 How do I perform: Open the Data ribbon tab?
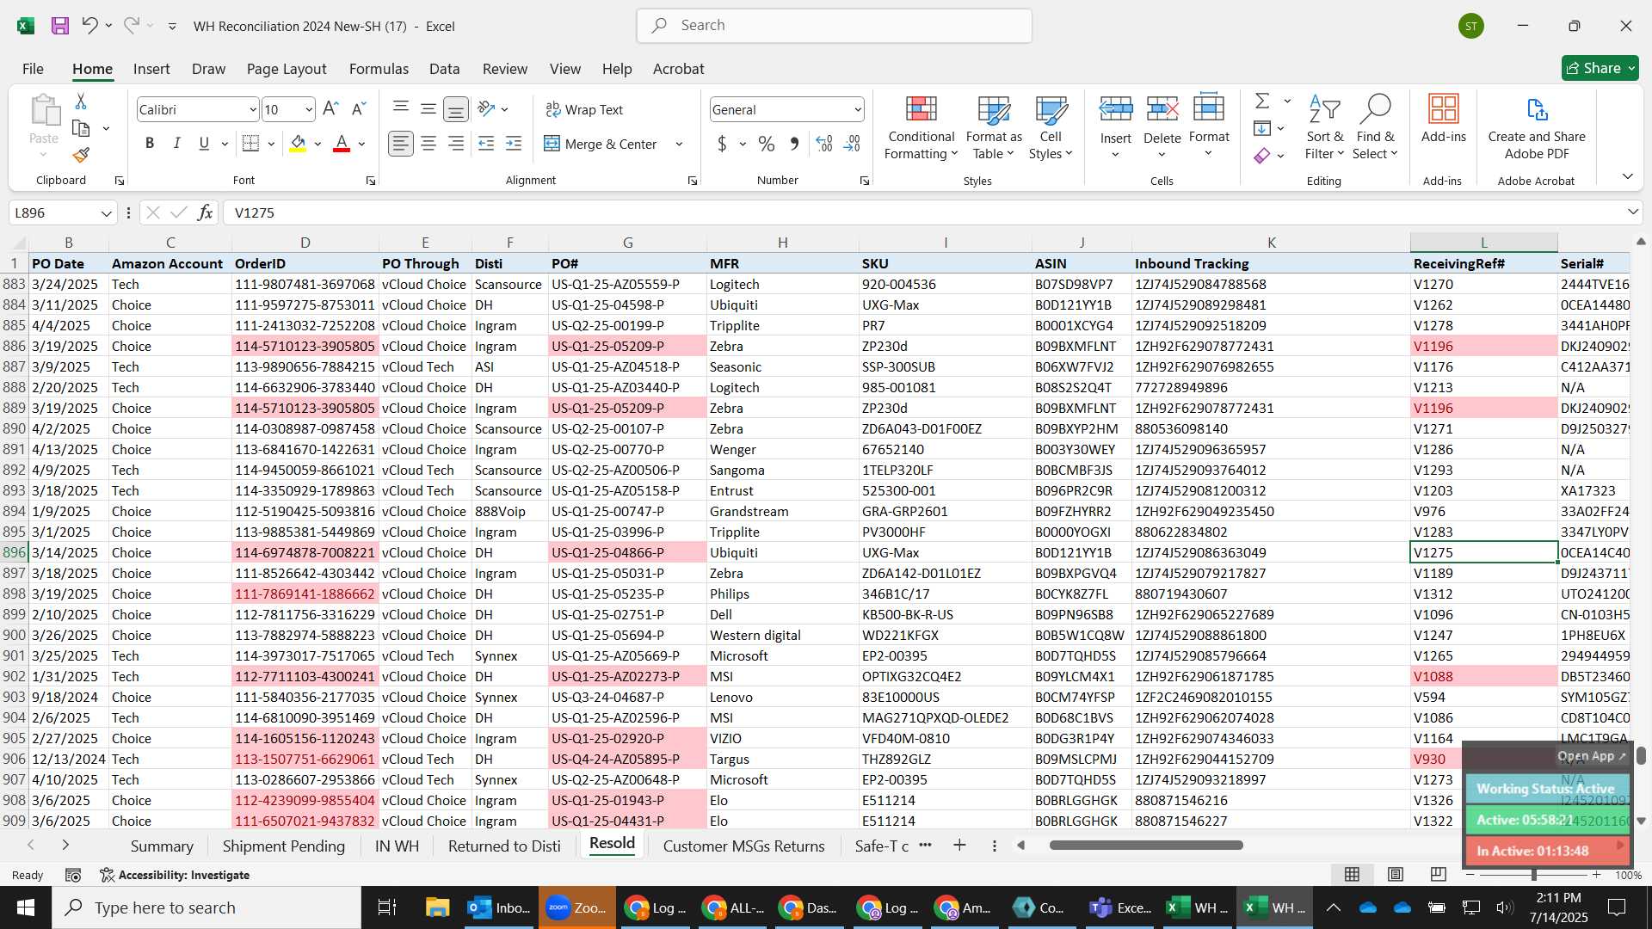point(444,69)
